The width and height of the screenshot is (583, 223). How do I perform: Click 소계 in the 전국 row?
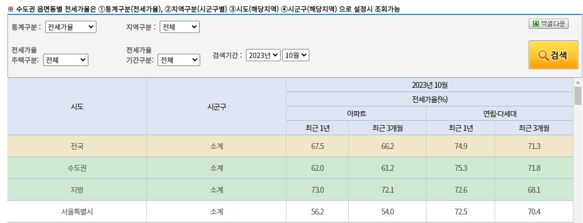click(216, 146)
